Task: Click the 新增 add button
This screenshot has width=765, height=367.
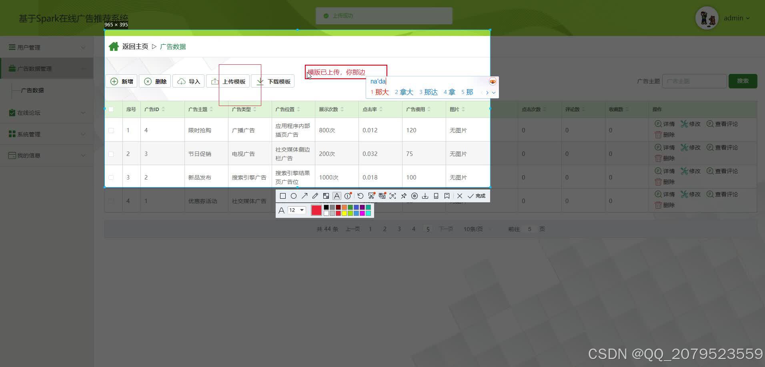Action: (121, 81)
